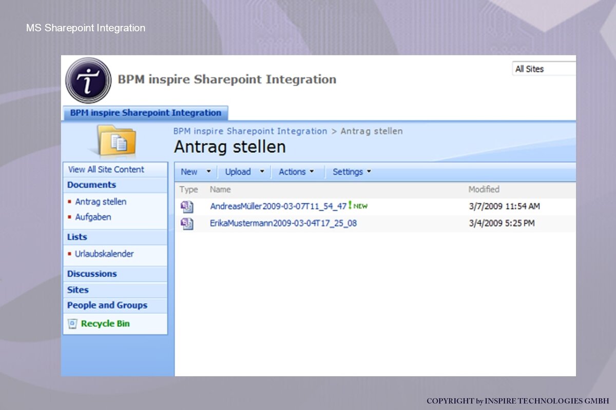Click the Upload toolbar button
616x410 pixels.
(238, 172)
